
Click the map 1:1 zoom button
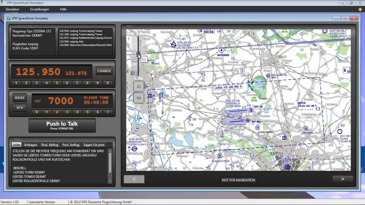(x=139, y=86)
